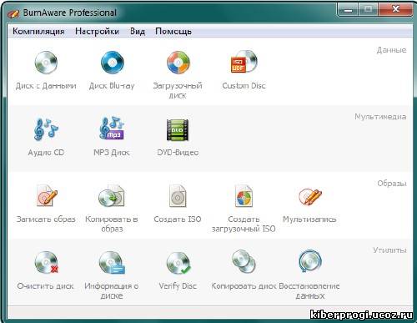
Task: Open the Вид menu
Action: [x=138, y=31]
